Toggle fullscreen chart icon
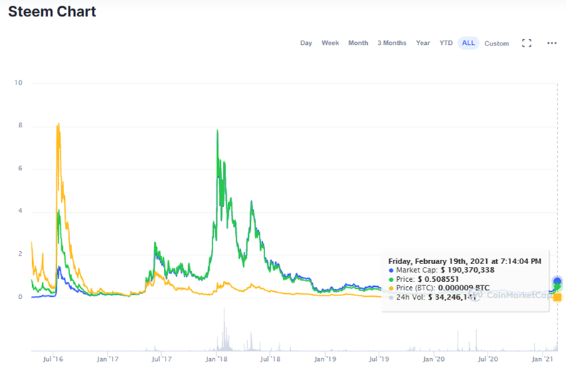Screen dimensions: 566x368 [527, 43]
